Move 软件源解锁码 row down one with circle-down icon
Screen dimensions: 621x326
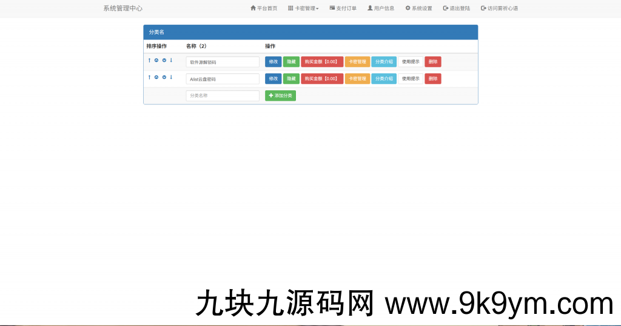(164, 60)
